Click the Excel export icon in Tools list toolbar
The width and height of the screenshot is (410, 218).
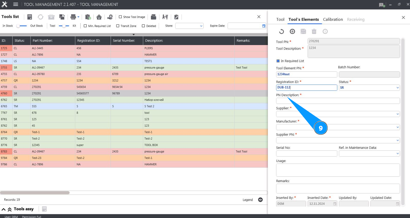point(30,17)
